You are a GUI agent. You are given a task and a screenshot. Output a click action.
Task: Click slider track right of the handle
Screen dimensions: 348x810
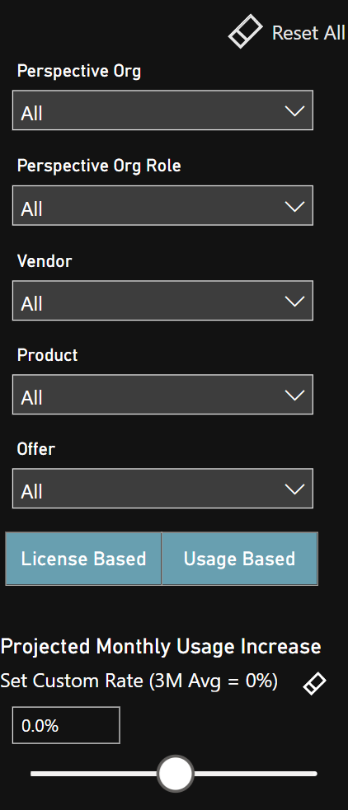pos(256,773)
